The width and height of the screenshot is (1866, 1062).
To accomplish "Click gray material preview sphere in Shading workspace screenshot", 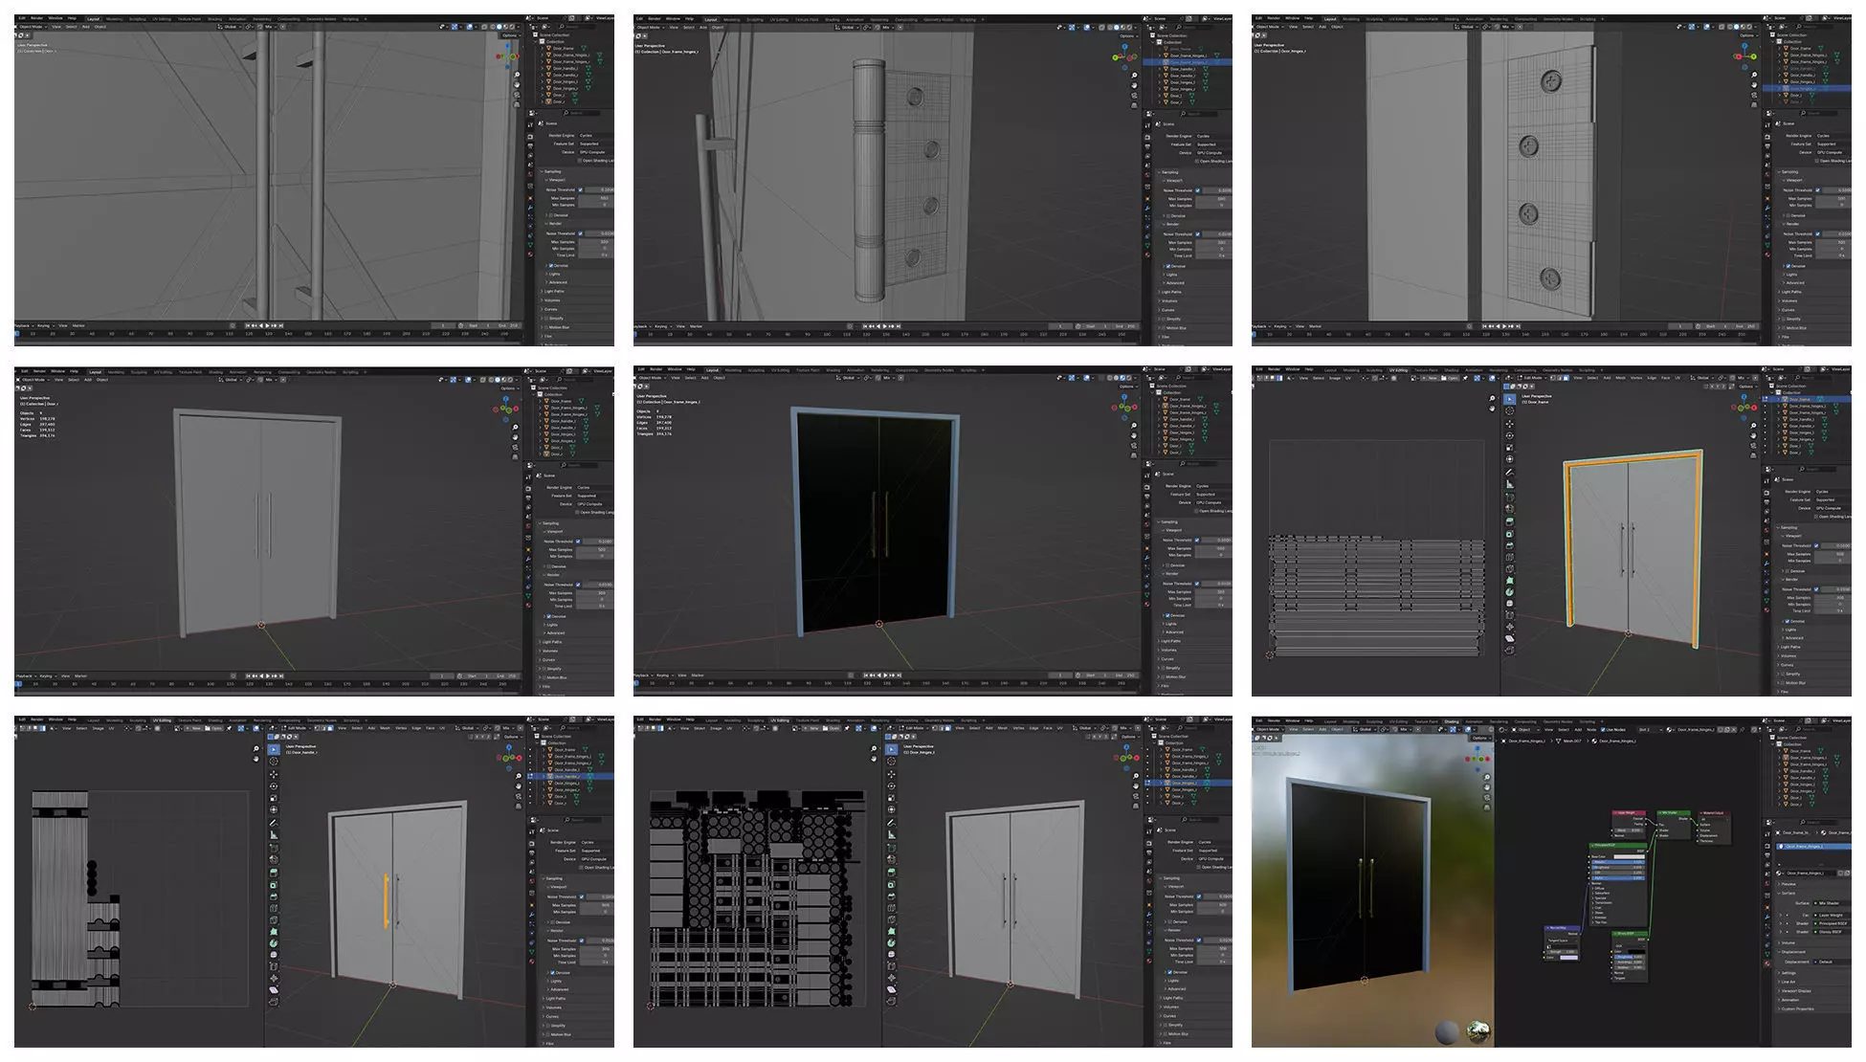I will click(1447, 1032).
